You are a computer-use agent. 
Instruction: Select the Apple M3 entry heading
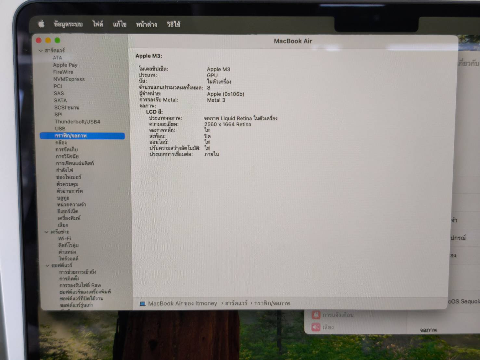point(149,56)
